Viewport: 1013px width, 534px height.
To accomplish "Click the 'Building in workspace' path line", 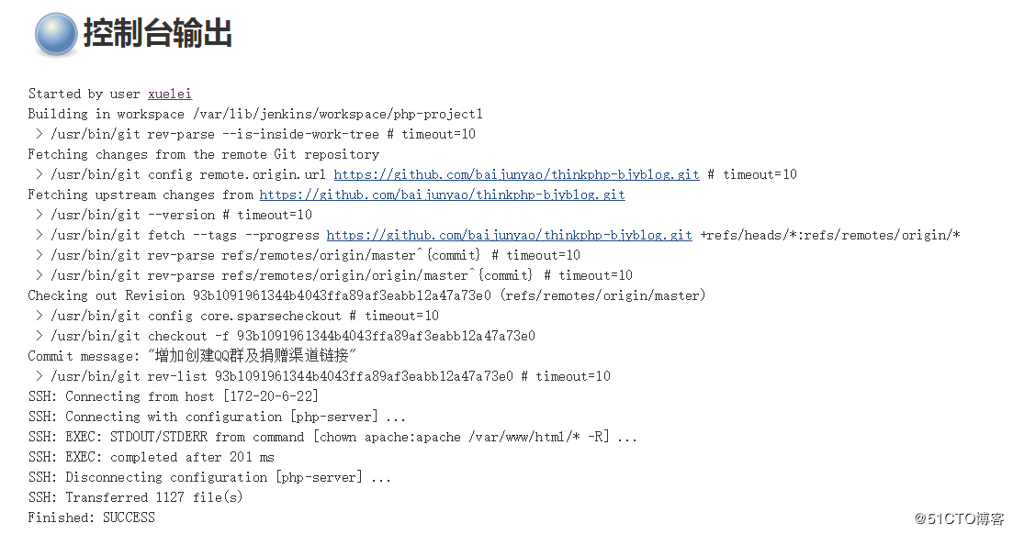I will (x=254, y=114).
